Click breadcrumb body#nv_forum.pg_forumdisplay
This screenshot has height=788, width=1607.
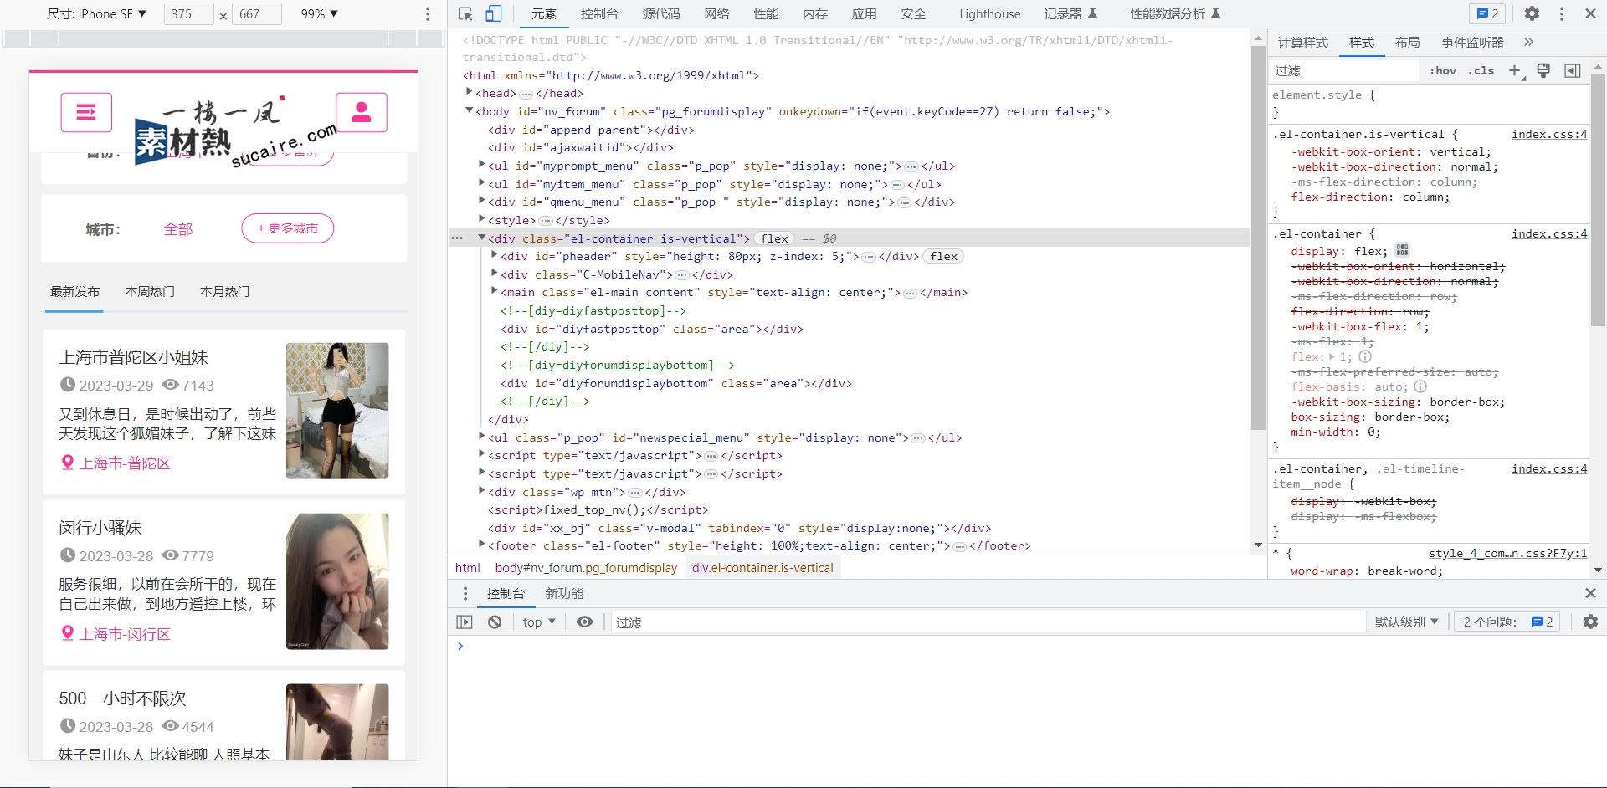click(x=586, y=568)
